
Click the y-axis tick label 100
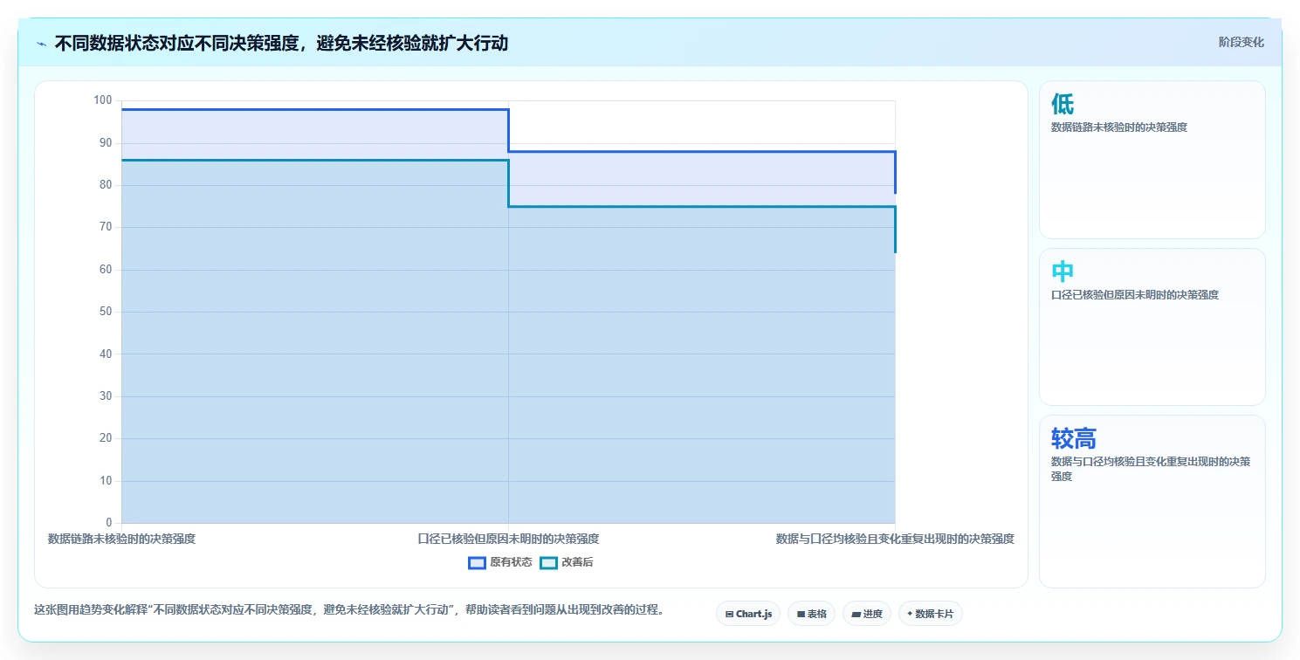(102, 100)
